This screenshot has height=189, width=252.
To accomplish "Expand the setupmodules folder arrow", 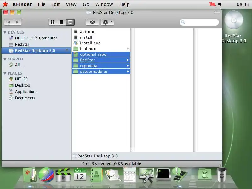I will [x=128, y=71].
